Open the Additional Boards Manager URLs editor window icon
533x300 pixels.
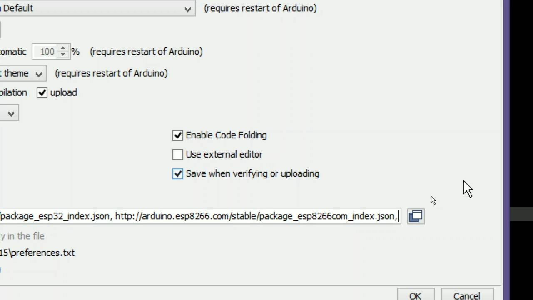[416, 216]
